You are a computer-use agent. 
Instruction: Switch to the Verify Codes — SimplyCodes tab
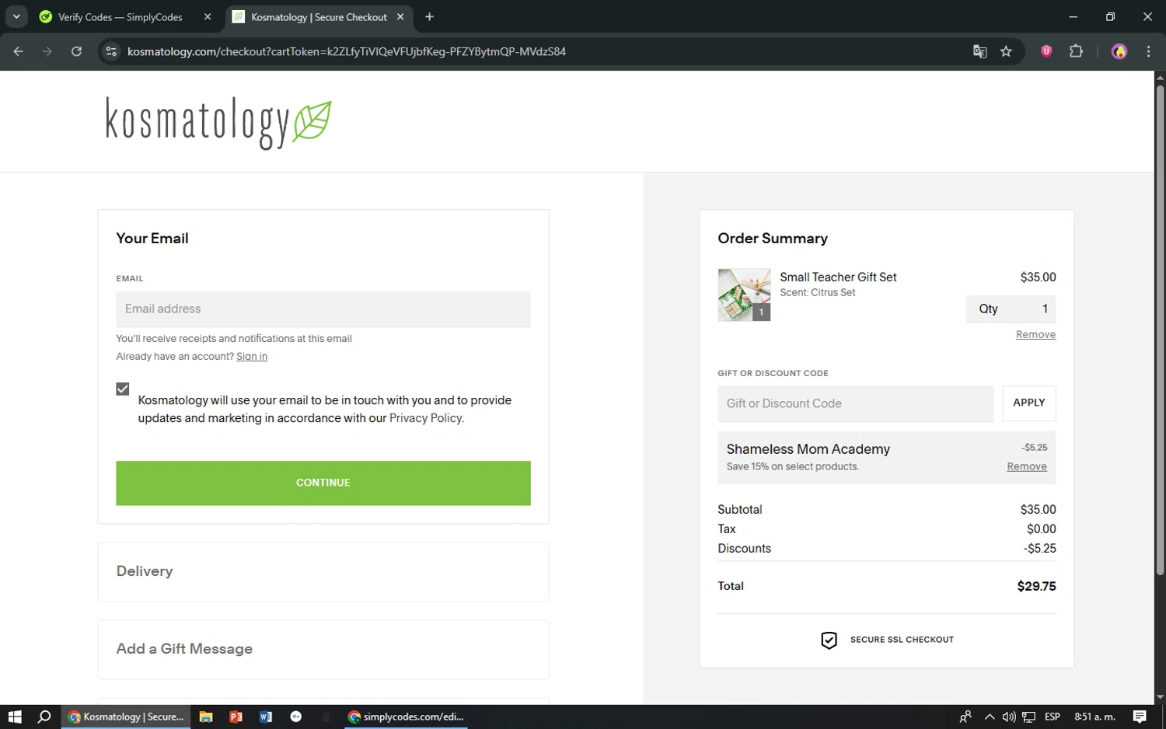click(x=120, y=17)
